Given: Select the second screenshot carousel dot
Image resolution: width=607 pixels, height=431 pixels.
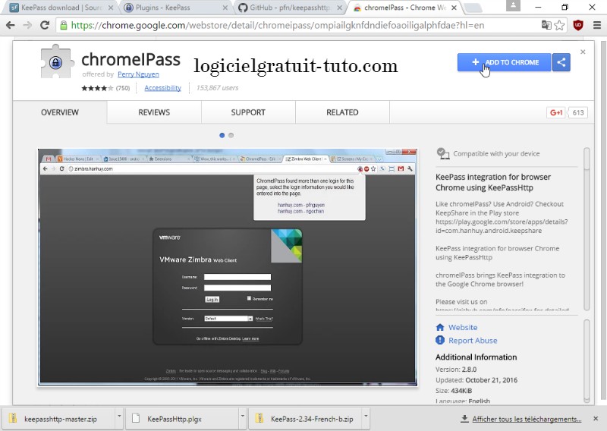Looking at the screenshot, I should [231, 135].
